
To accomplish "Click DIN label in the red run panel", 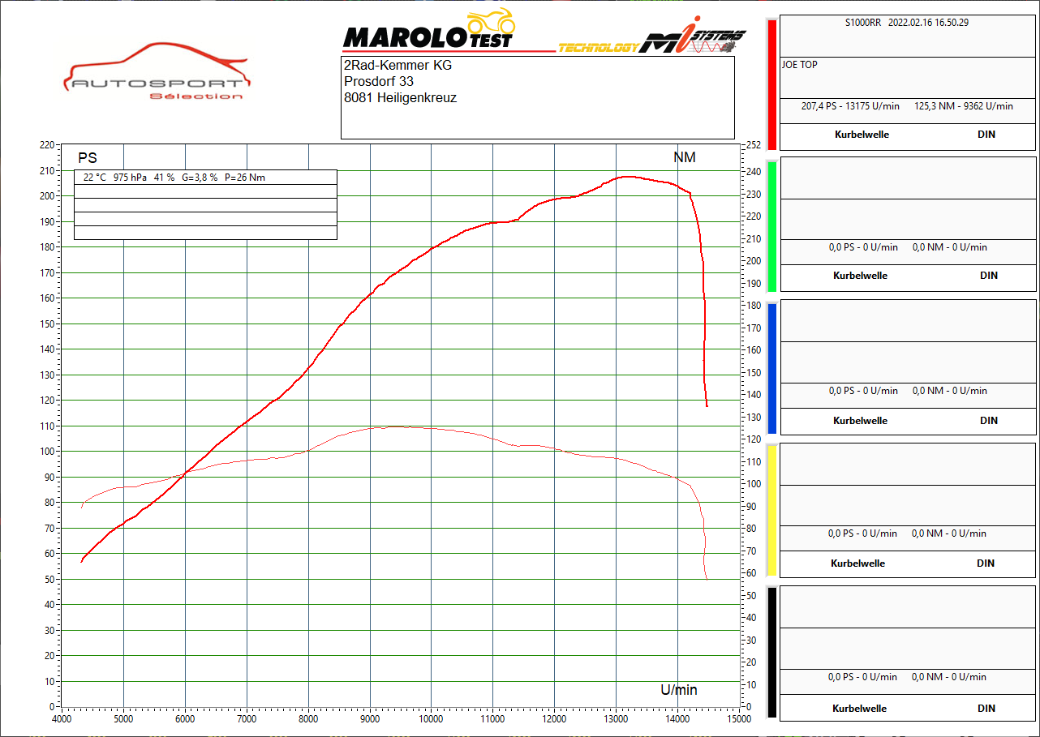I will point(986,135).
